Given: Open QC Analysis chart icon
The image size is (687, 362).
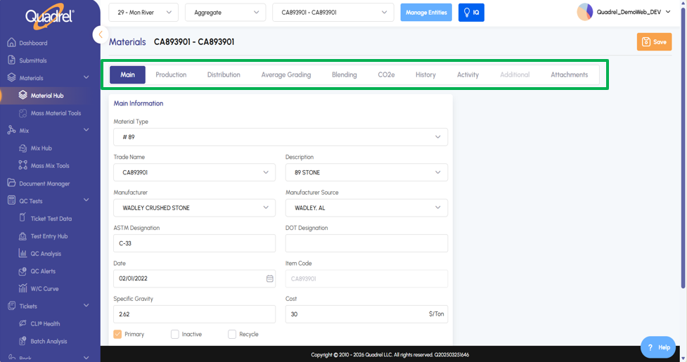Looking at the screenshot, I should click(23, 254).
